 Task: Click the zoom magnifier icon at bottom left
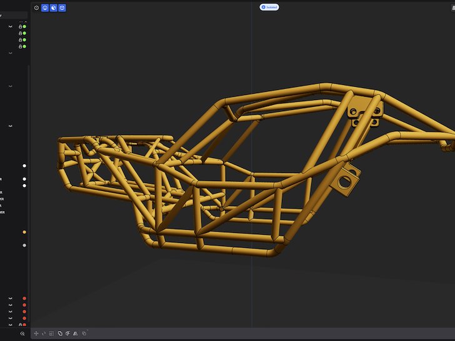click(x=22, y=334)
